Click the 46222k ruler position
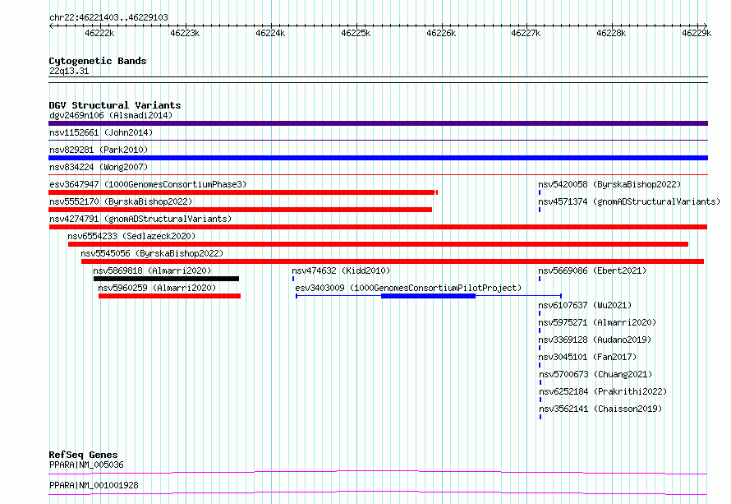731x504 pixels. click(99, 33)
